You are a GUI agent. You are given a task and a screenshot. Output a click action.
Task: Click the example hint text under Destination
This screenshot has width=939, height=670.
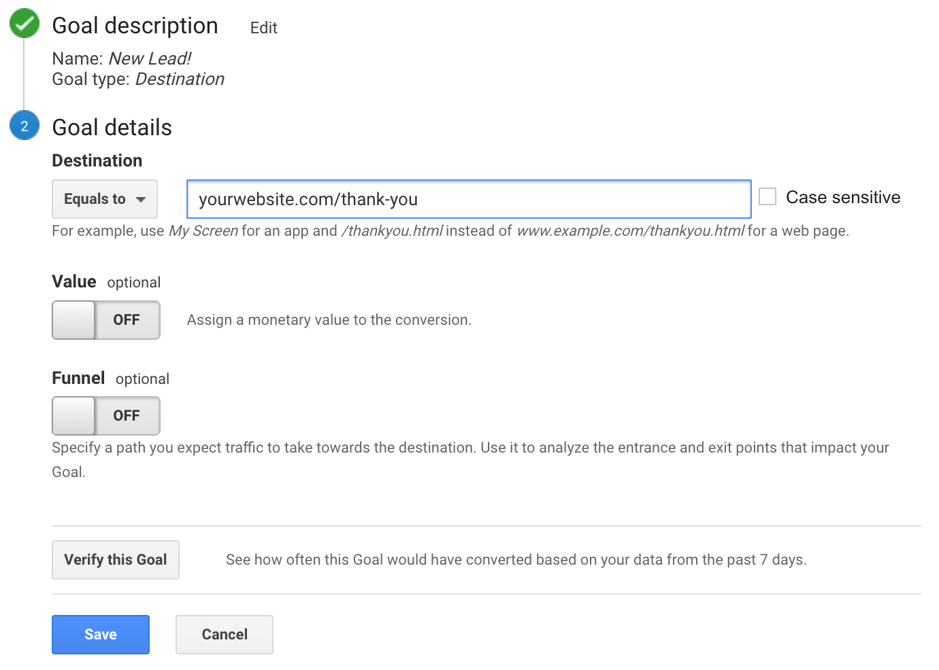tap(450, 231)
